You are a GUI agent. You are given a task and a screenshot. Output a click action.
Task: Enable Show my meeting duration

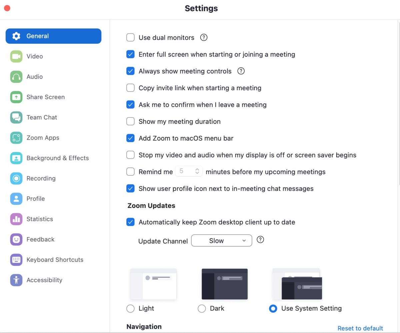pos(130,121)
